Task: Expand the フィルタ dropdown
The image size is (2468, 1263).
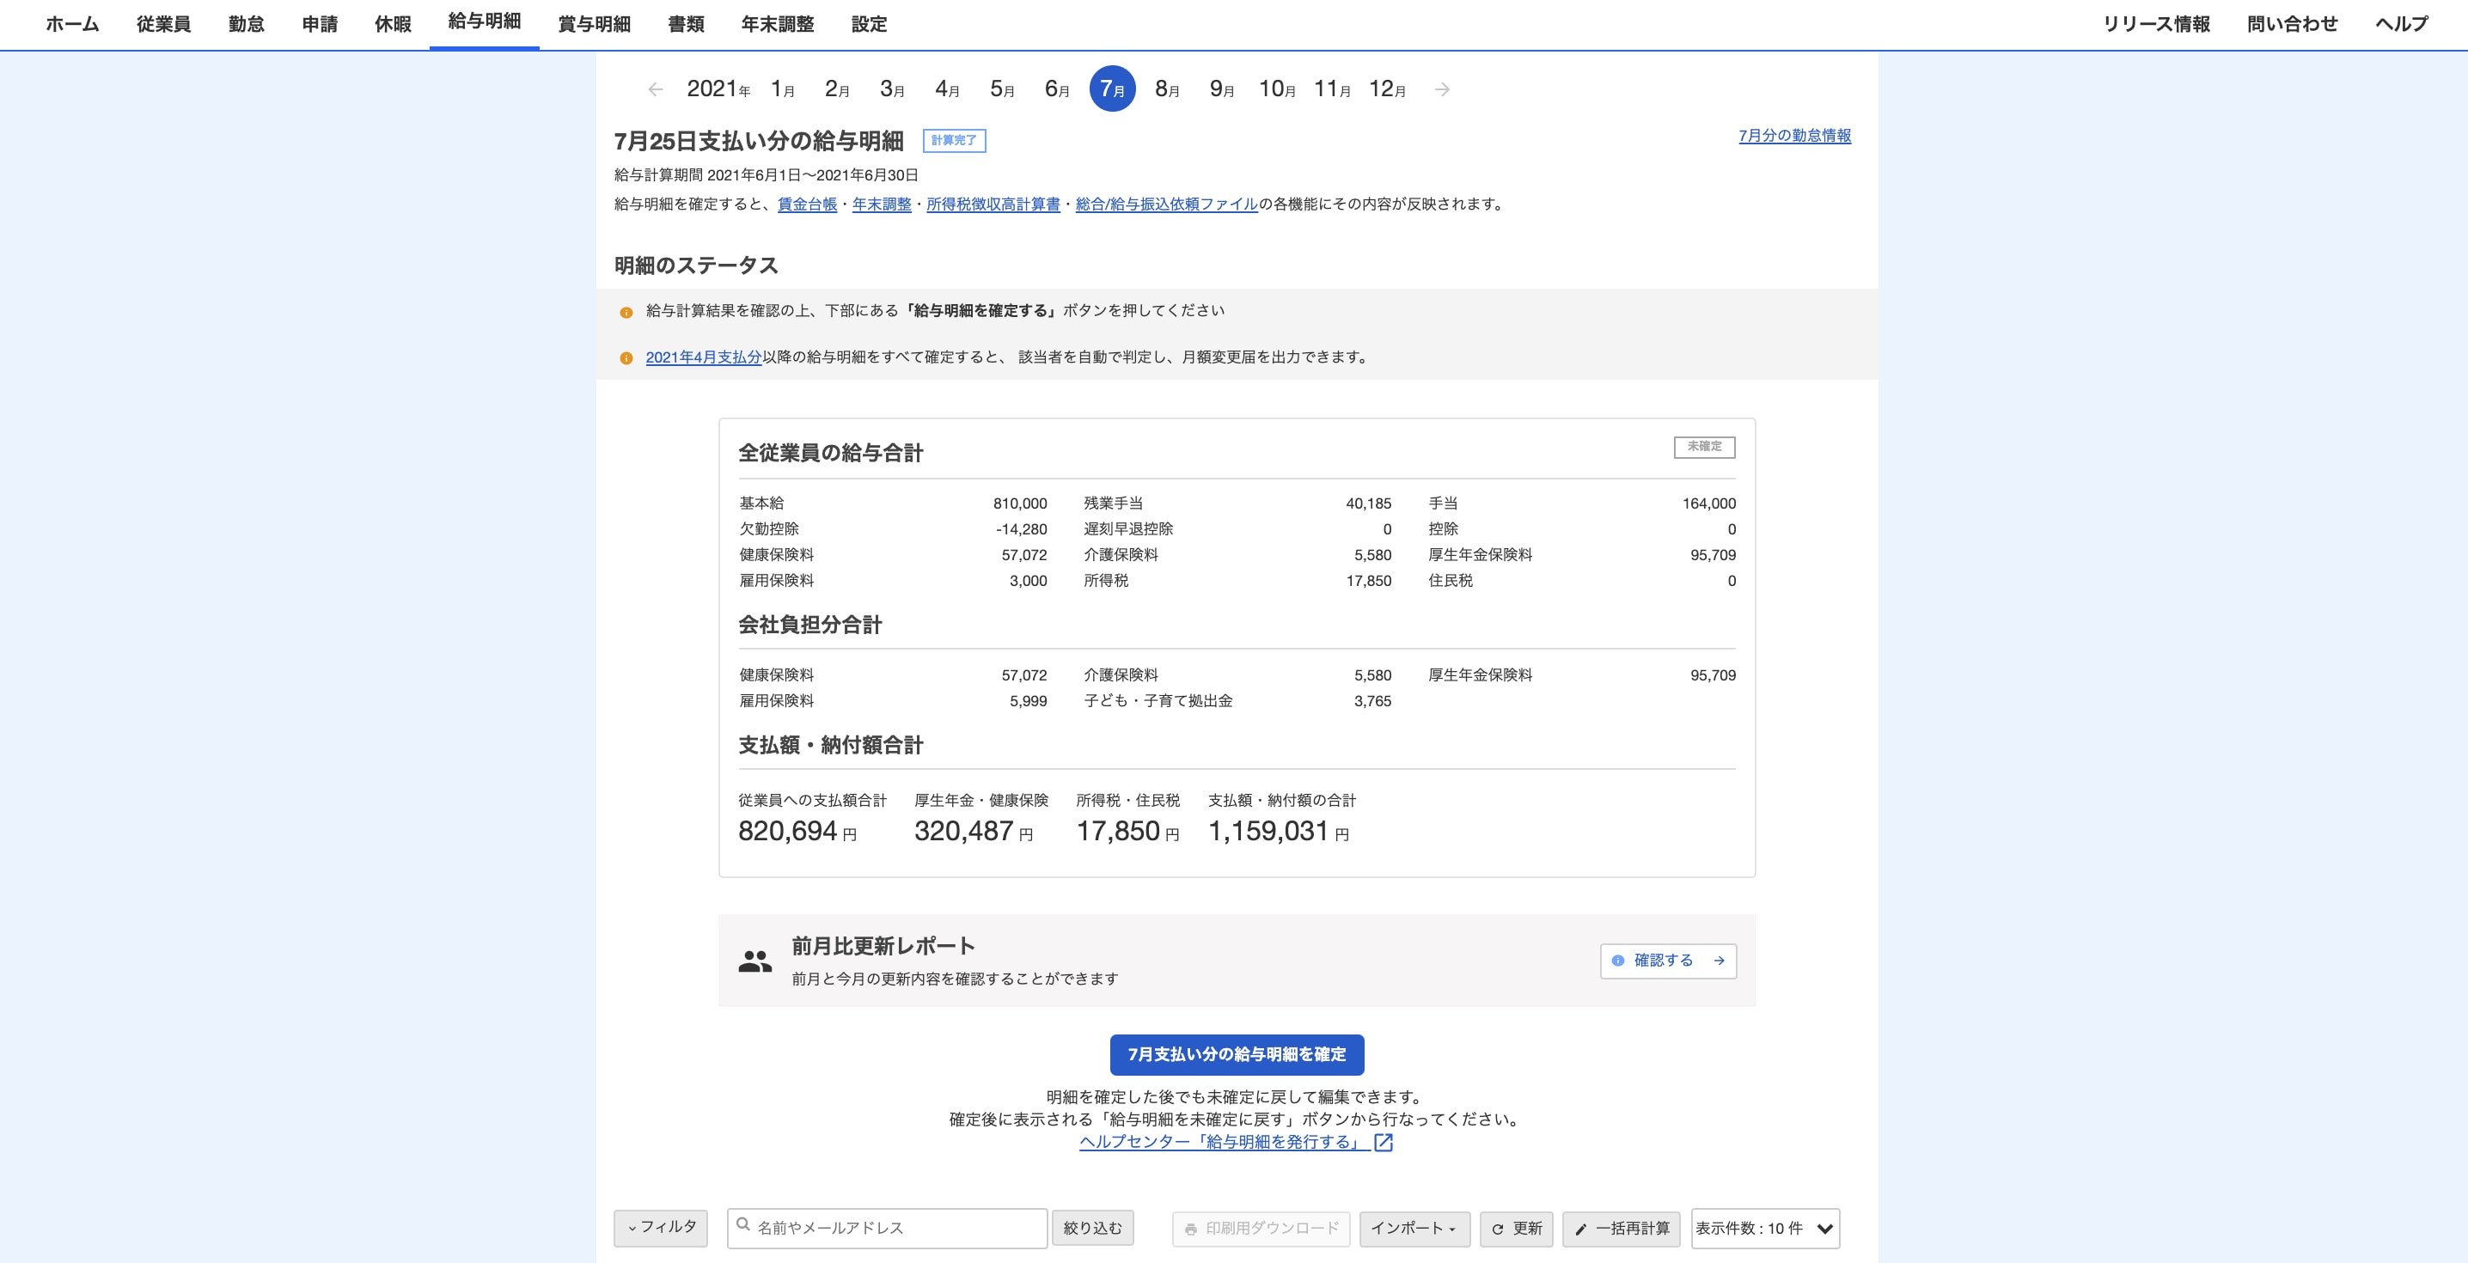Action: [660, 1228]
